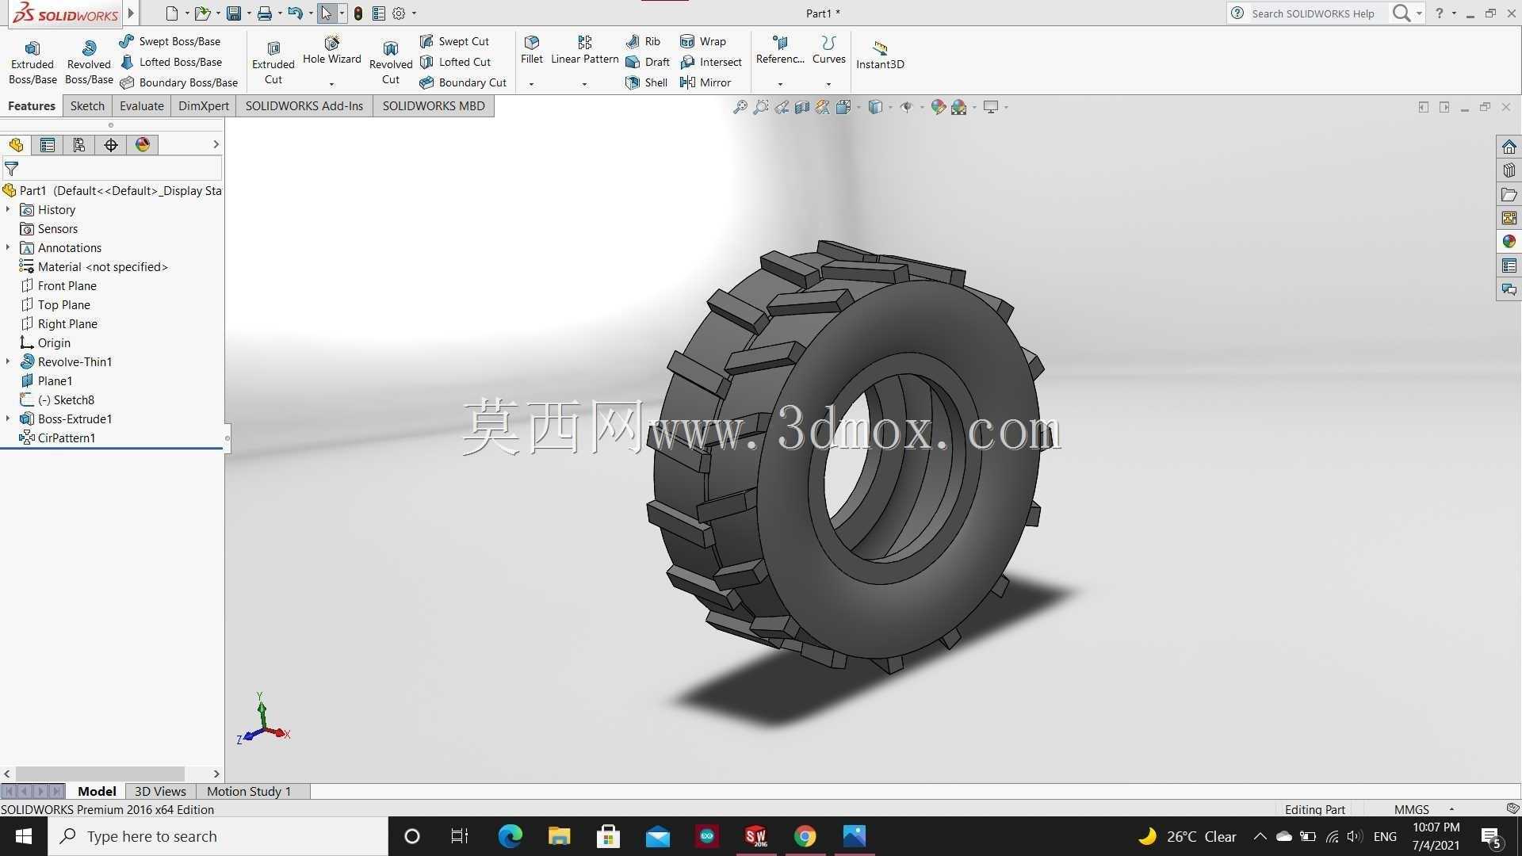Choose Swept Boss/Base feature
1522x856 pixels.
pyautogui.click(x=170, y=41)
